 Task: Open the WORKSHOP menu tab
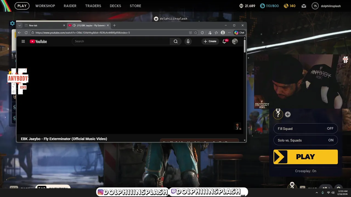pos(45,6)
